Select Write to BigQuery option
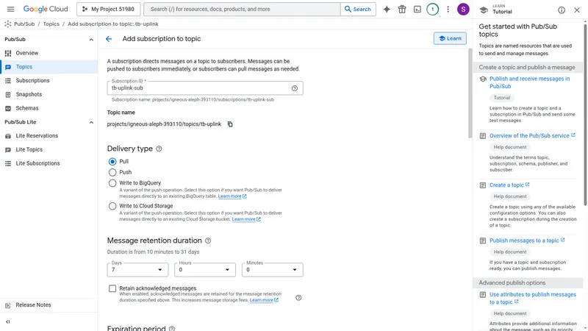The image size is (588, 331). pos(112,183)
